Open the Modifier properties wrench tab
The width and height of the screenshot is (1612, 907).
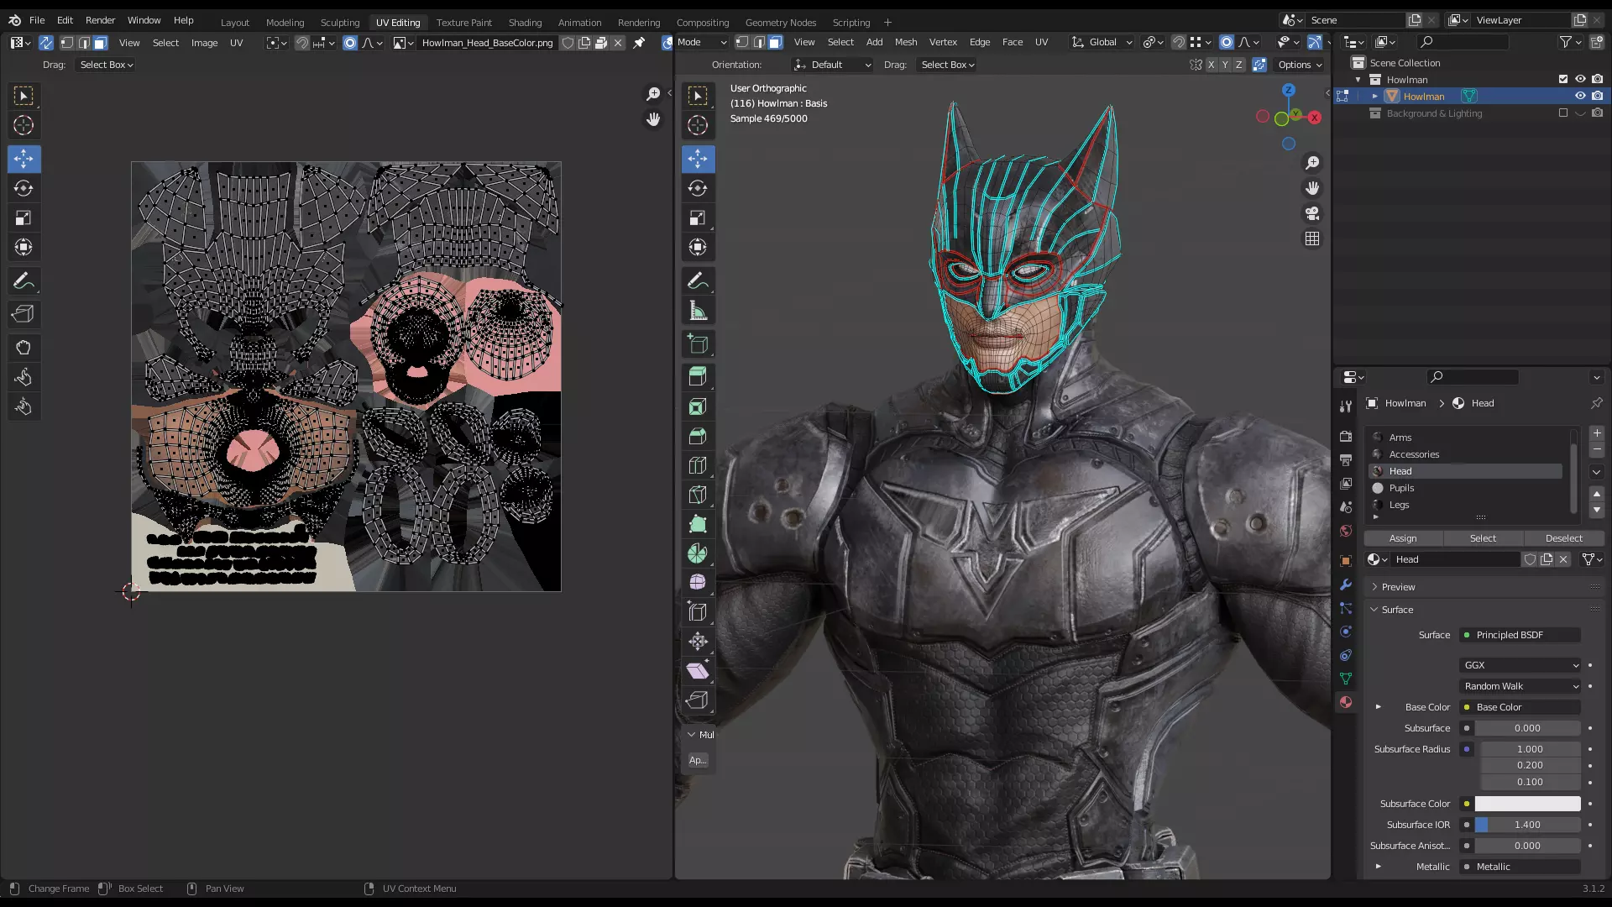[x=1346, y=585]
